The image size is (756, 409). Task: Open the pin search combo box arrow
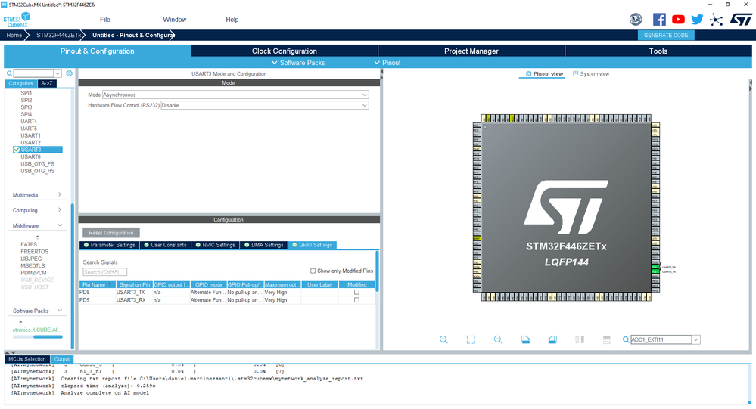695,339
